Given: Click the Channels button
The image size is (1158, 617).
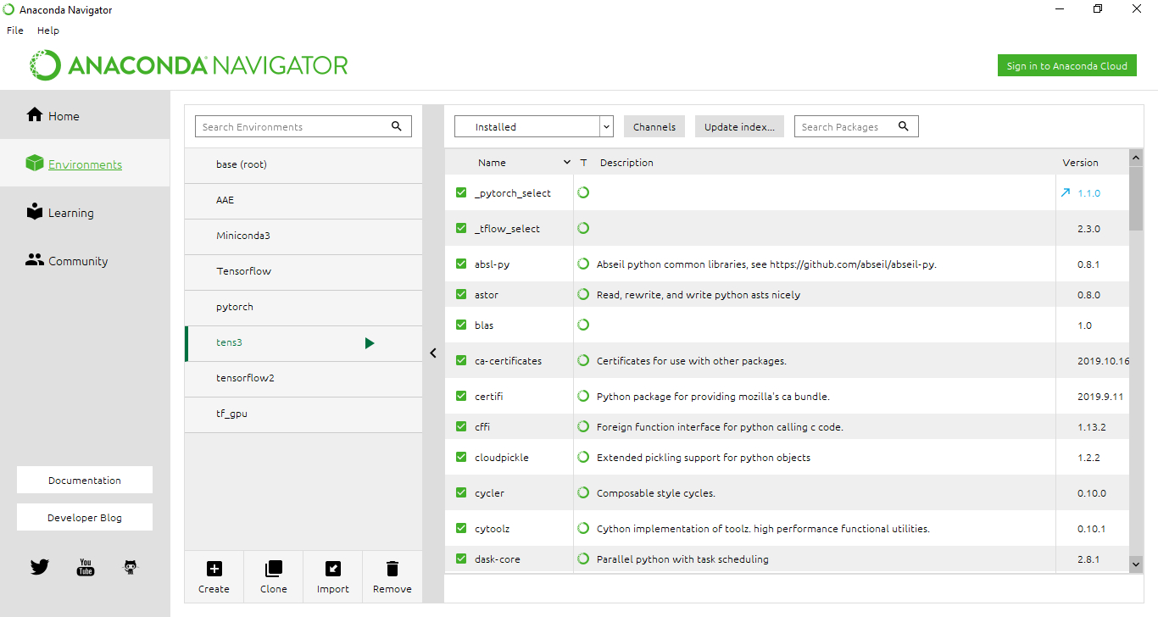Looking at the screenshot, I should point(654,126).
